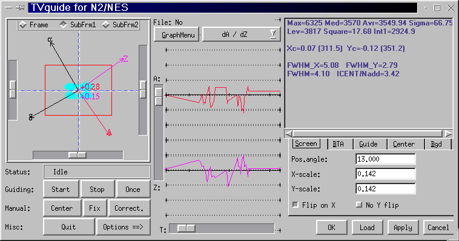This screenshot has height=241, width=459.
Task: Click the Fix button
Action: (x=94, y=208)
